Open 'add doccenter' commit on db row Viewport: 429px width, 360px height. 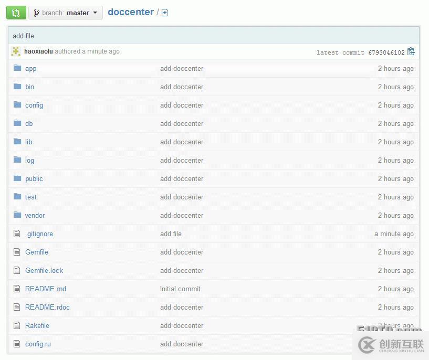pyautogui.click(x=182, y=123)
